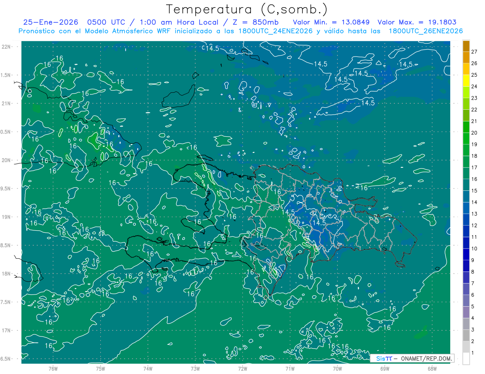Viewport: 485px width, 374px height.
Task: Click the 76W longitude axis label
Action: pyautogui.click(x=53, y=369)
